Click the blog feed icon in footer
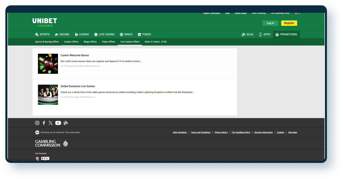343x179 pixels. point(66,123)
